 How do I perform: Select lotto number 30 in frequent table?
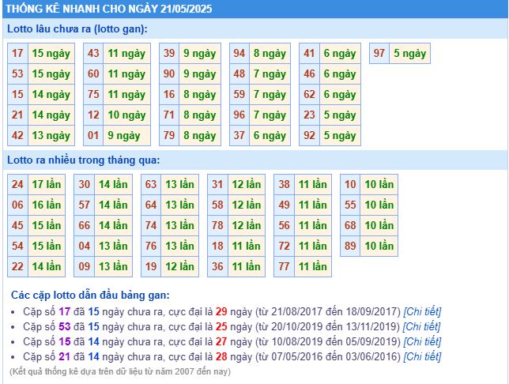pos(85,184)
